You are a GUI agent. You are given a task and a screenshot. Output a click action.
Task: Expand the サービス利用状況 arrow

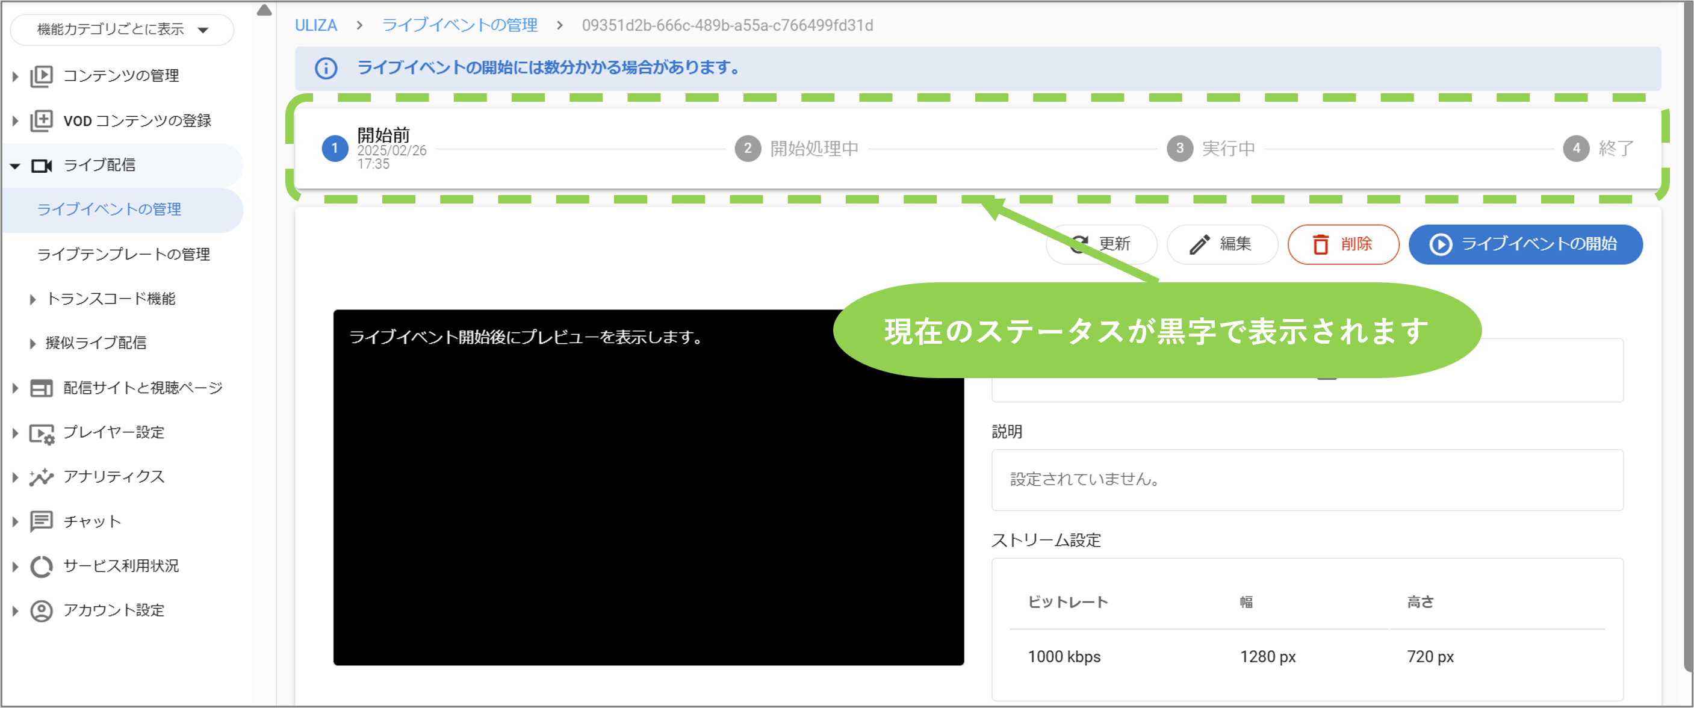(x=15, y=567)
